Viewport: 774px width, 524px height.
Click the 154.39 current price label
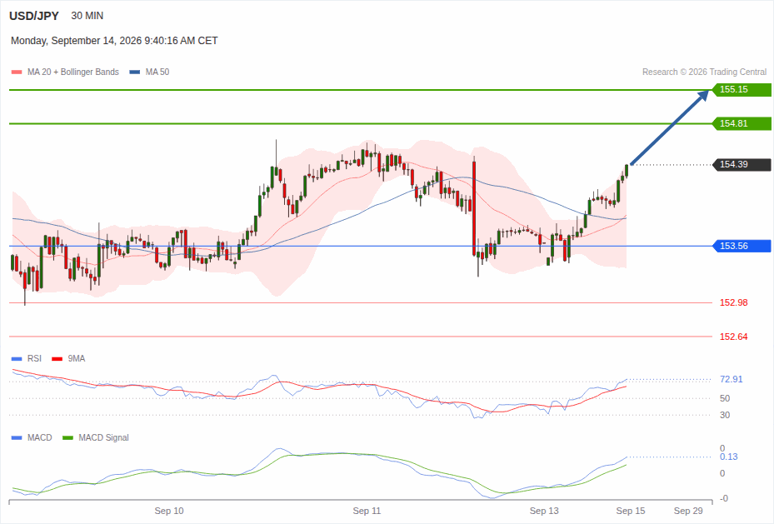click(x=742, y=164)
